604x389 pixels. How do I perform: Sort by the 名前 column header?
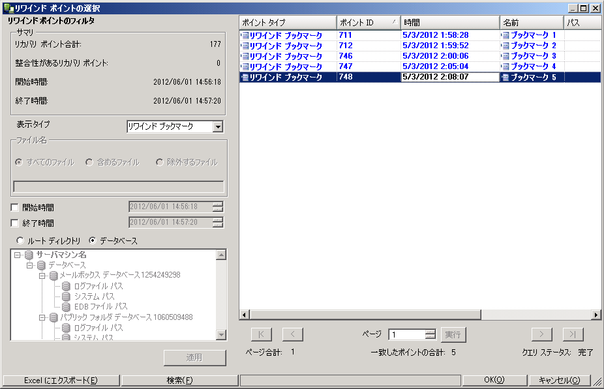pos(532,23)
